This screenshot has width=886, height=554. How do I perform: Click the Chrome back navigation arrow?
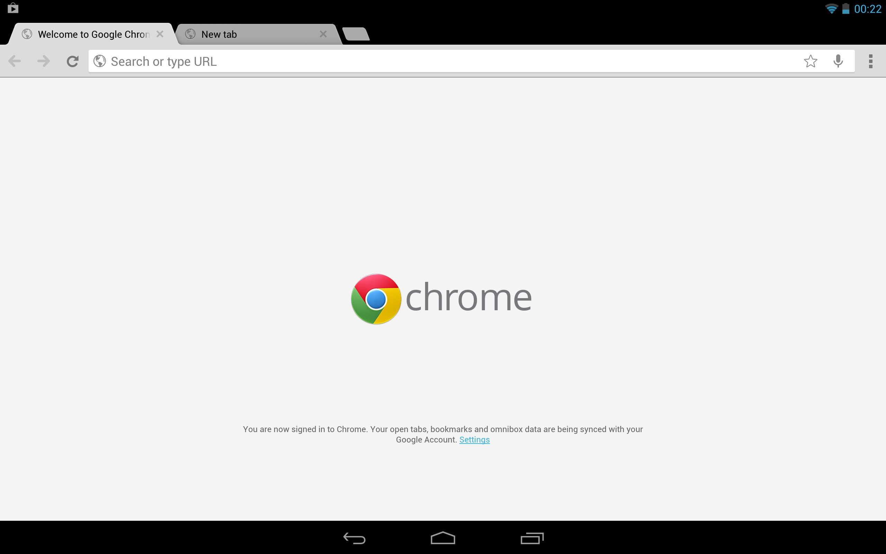15,61
